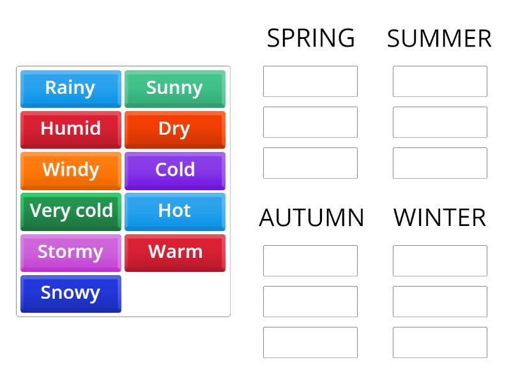Select the Rainy word tile

click(70, 89)
